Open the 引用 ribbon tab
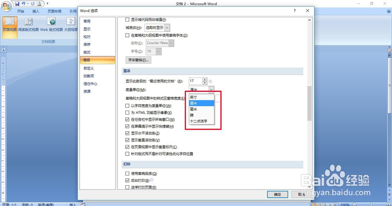392x206 pixels. [73, 11]
